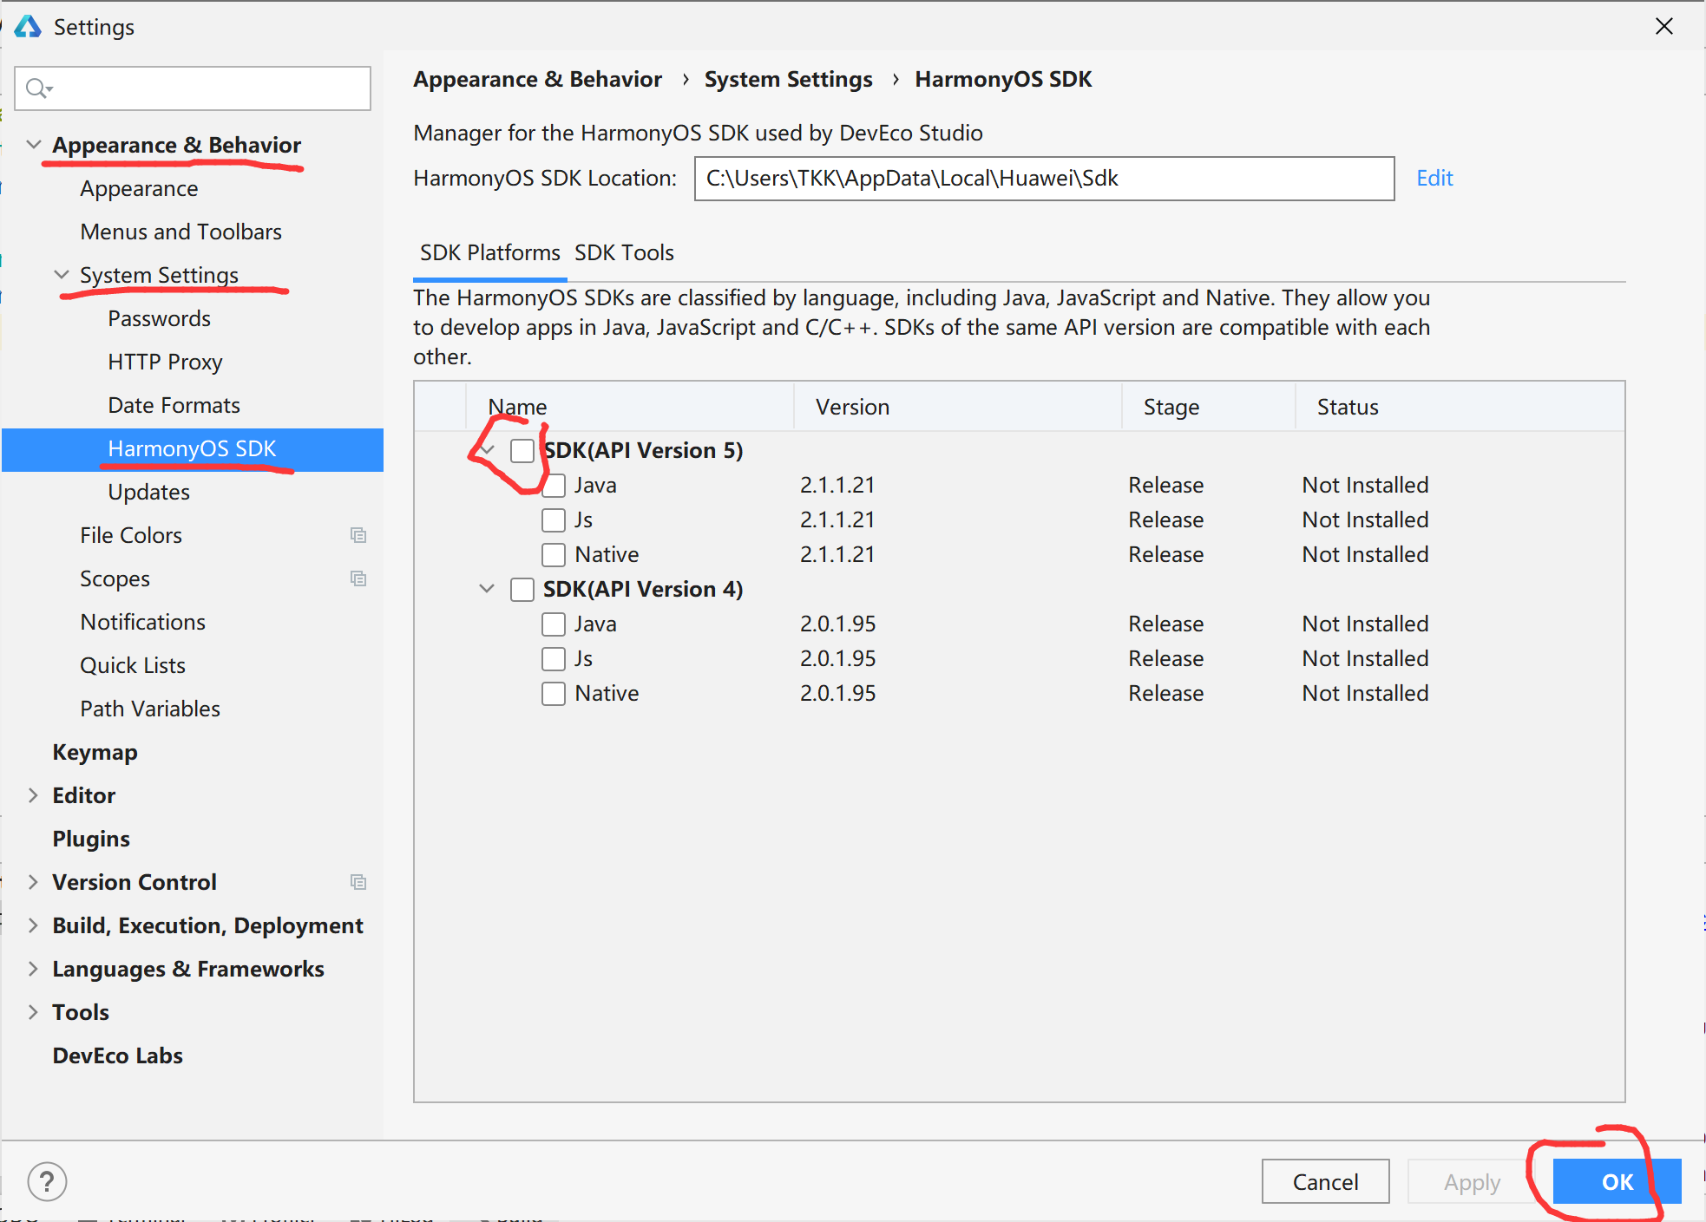This screenshot has height=1222, width=1706.
Task: Check the SDK(API Version 4) checkbox
Action: tap(522, 589)
